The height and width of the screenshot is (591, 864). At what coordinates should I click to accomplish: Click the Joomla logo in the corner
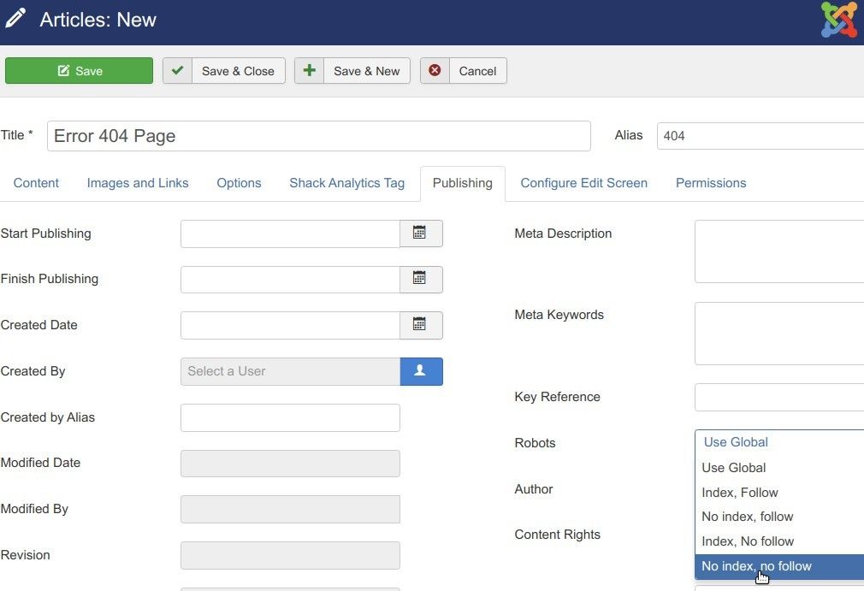coord(837,18)
